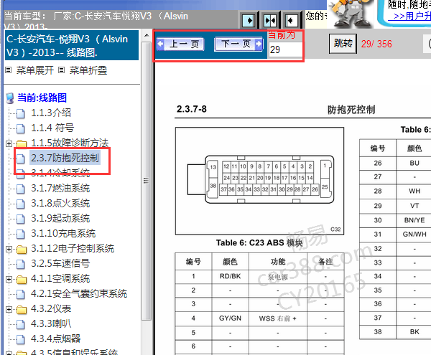Click the 菜单折叠 list icon
The height and width of the screenshot is (355, 431).
pyautogui.click(x=62, y=70)
